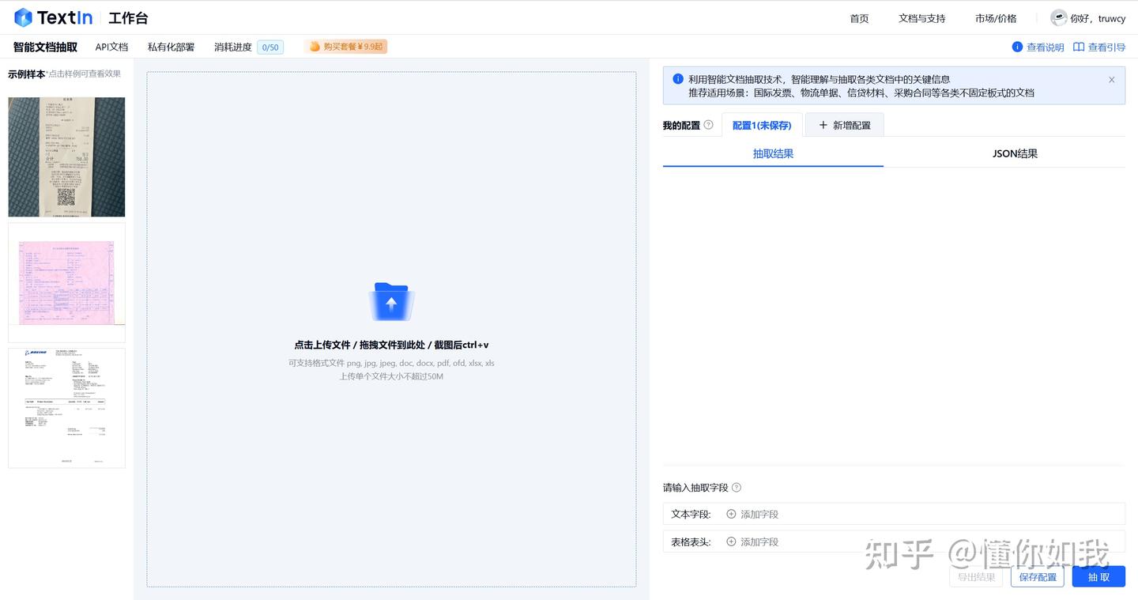This screenshot has height=600, width=1138.
Task: Select the 配置1(未保存) configuration tab
Action: (761, 125)
